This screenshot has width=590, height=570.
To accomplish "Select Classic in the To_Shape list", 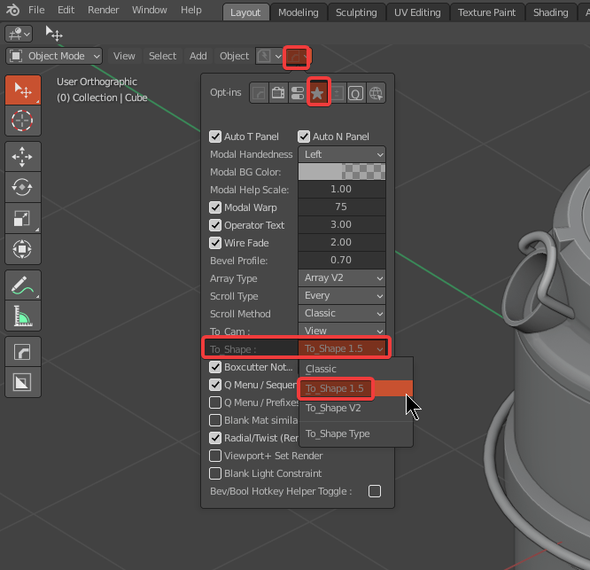I will [322, 369].
